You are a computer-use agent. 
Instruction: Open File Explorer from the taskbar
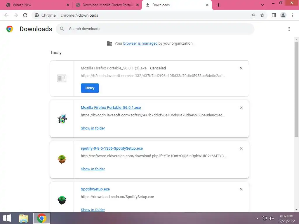(24, 218)
